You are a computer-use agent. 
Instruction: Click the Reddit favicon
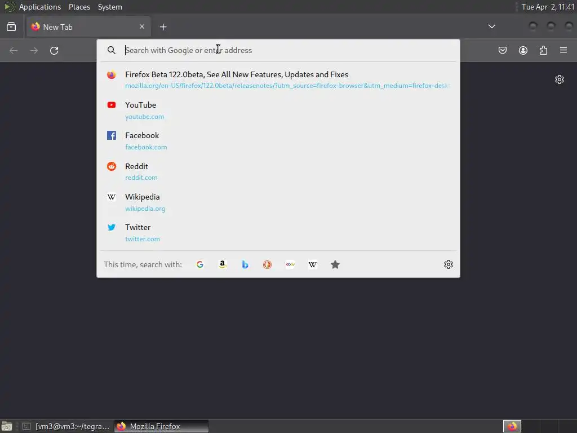[x=112, y=166]
